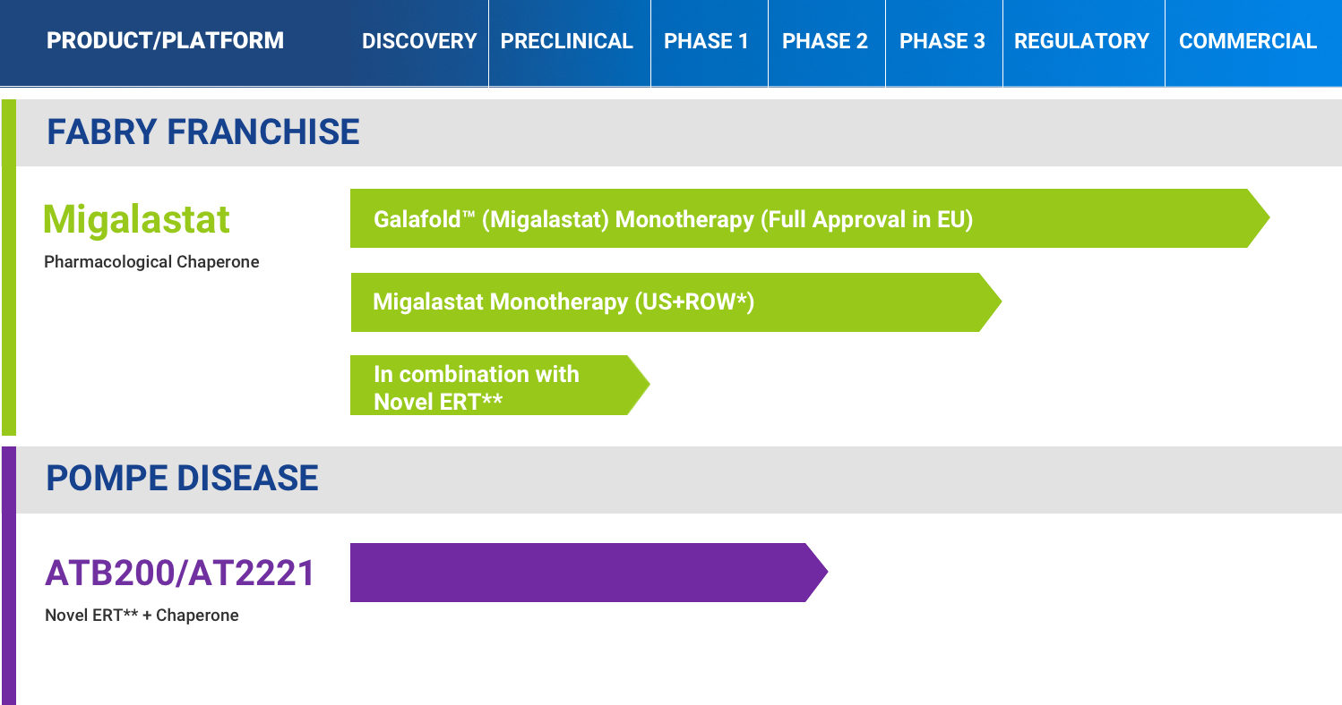This screenshot has width=1342, height=705.
Task: Click the purple Pompe section side stripe
Action: 8,575
